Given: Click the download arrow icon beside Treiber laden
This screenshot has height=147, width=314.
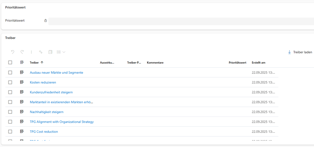Looking at the screenshot, I should pos(289,52).
